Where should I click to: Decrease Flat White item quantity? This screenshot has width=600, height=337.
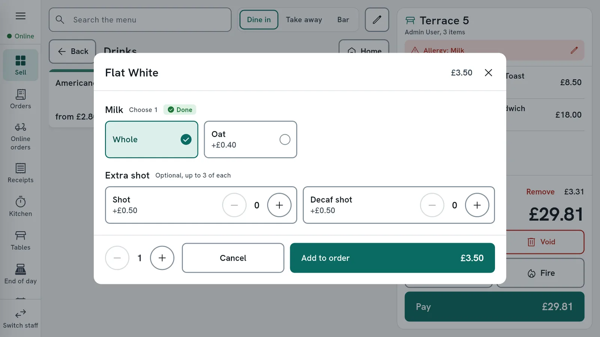point(117,258)
